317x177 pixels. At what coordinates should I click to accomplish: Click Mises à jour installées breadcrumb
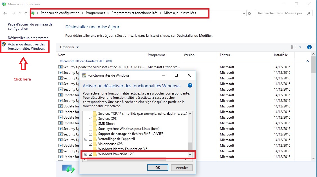coord(180,13)
